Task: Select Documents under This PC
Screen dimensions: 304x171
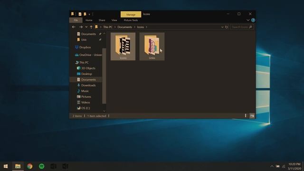Action: pos(88,79)
